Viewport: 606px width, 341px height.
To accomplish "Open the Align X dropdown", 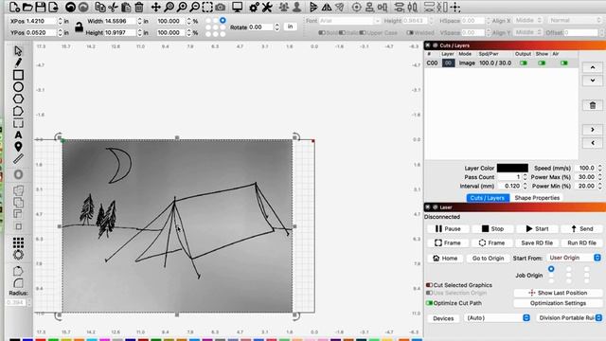I will click(x=527, y=20).
